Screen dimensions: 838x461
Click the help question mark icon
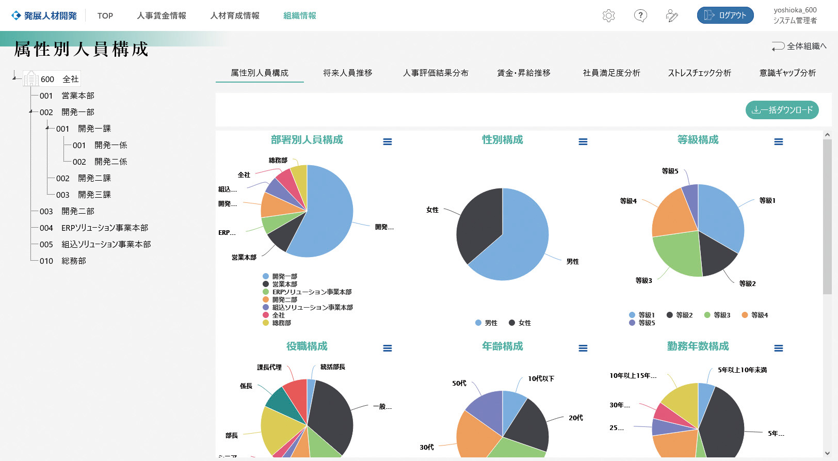tap(640, 15)
